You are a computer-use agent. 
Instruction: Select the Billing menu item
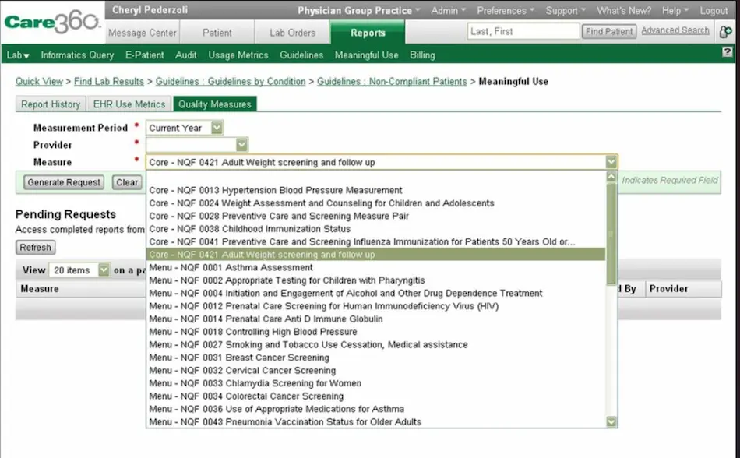click(x=421, y=55)
